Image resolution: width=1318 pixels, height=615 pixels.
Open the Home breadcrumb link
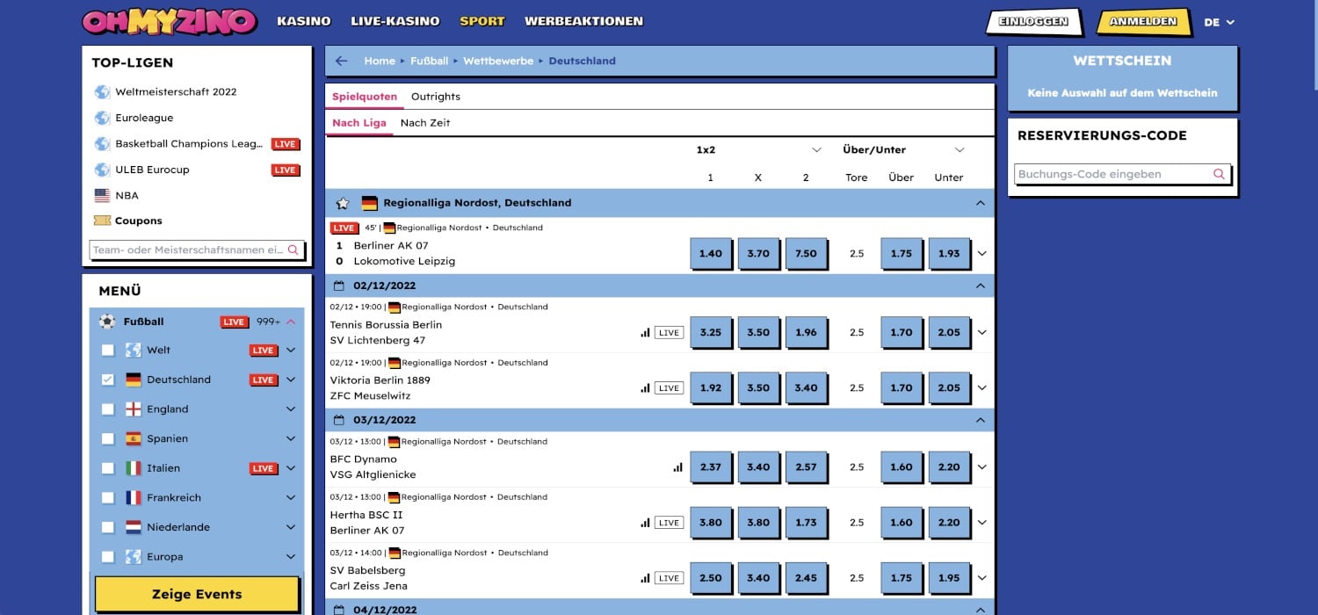pyautogui.click(x=380, y=61)
